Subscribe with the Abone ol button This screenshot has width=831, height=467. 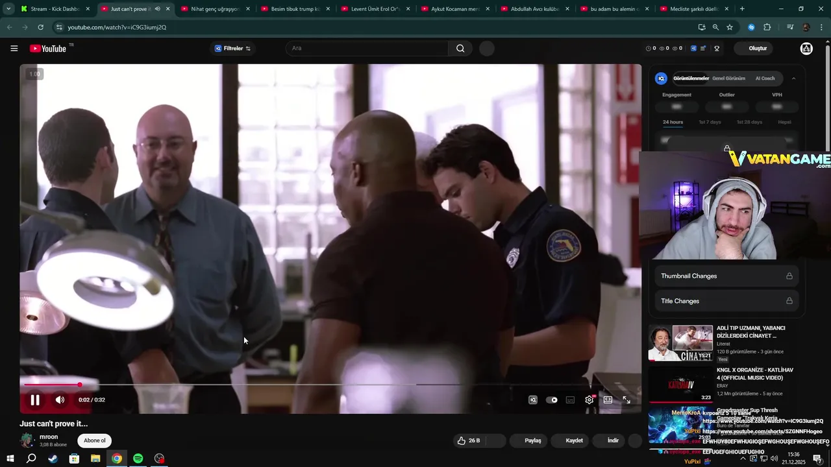[x=95, y=440]
